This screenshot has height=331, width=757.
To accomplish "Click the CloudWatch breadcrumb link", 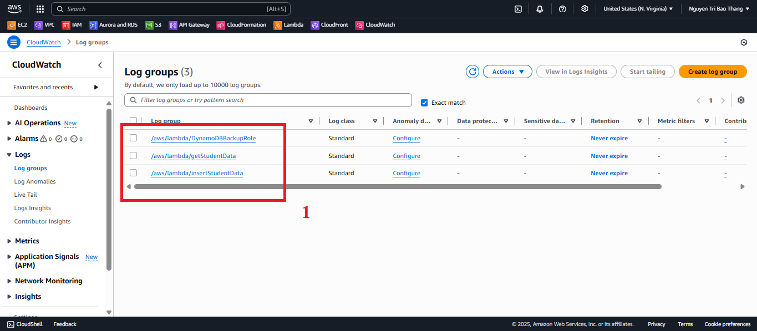I will 44,42.
